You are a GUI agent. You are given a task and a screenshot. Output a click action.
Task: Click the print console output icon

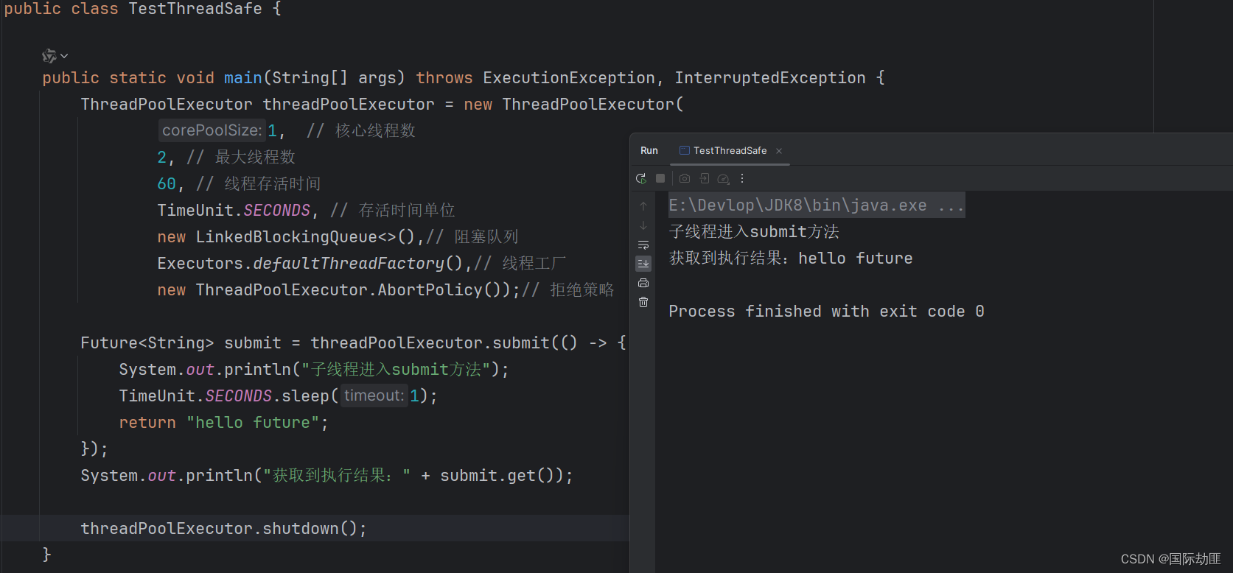(643, 283)
